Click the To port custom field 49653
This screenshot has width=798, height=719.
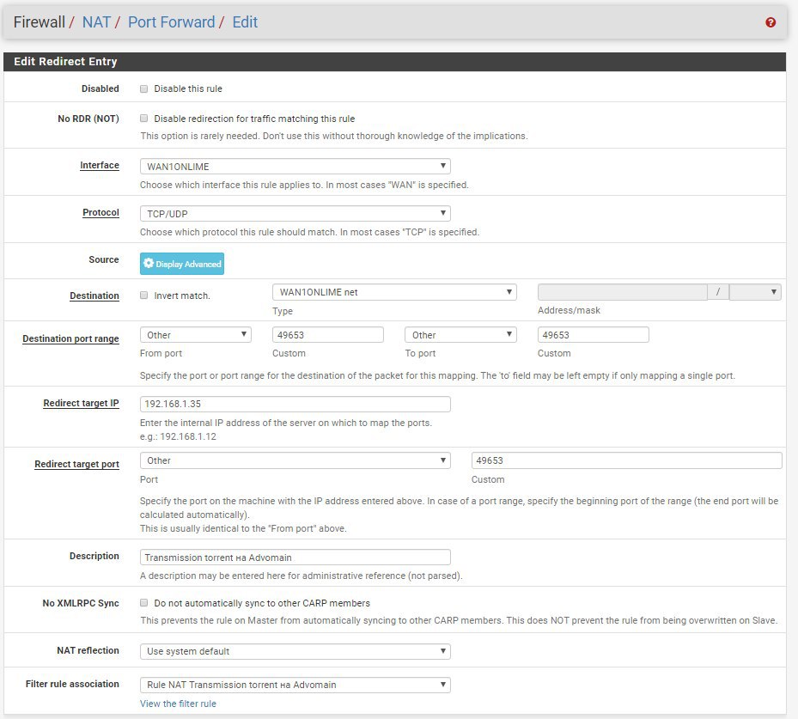click(x=593, y=335)
